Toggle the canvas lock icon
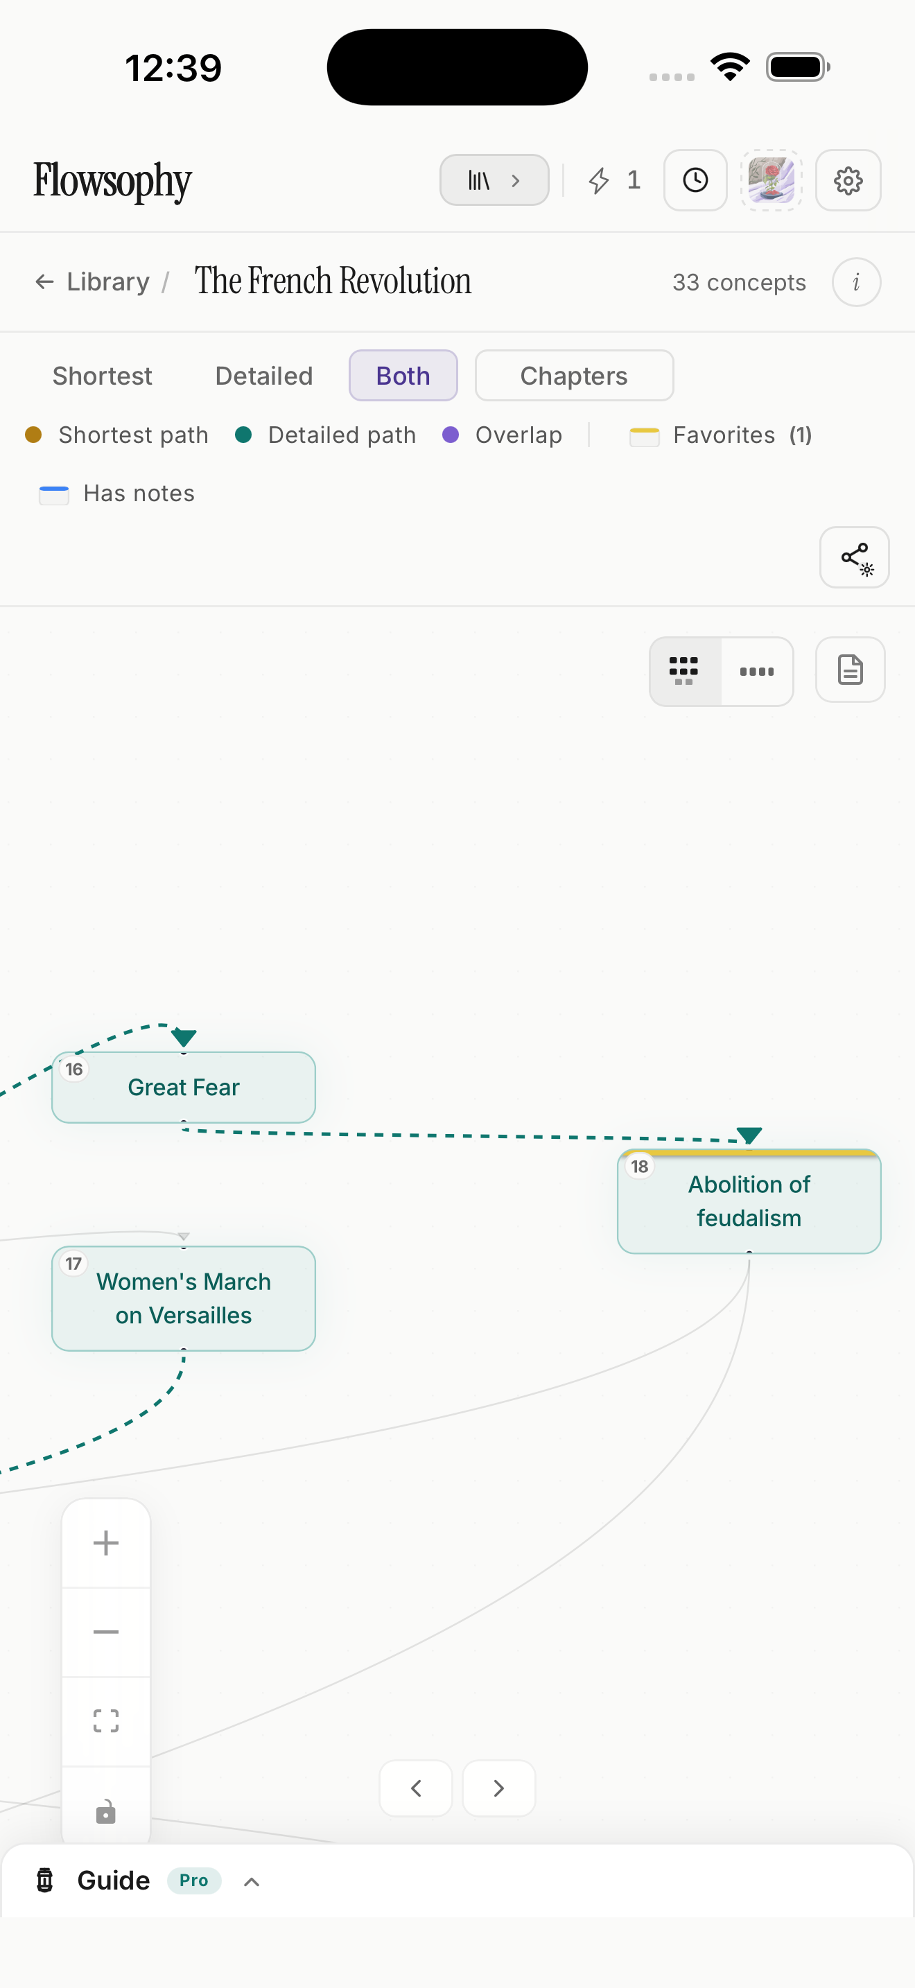The height and width of the screenshot is (1988, 915). 105,1811
